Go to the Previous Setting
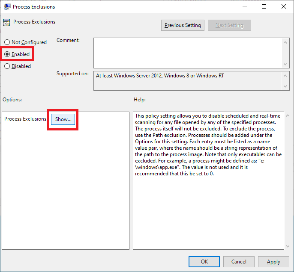 click(x=183, y=25)
